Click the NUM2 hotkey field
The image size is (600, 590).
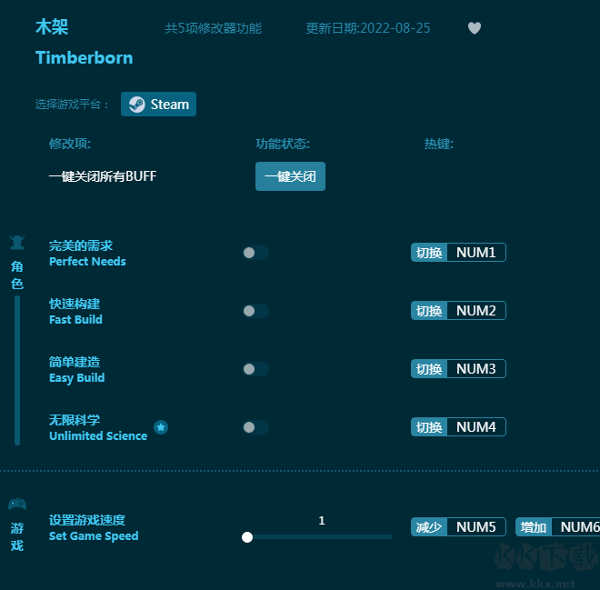[476, 311]
